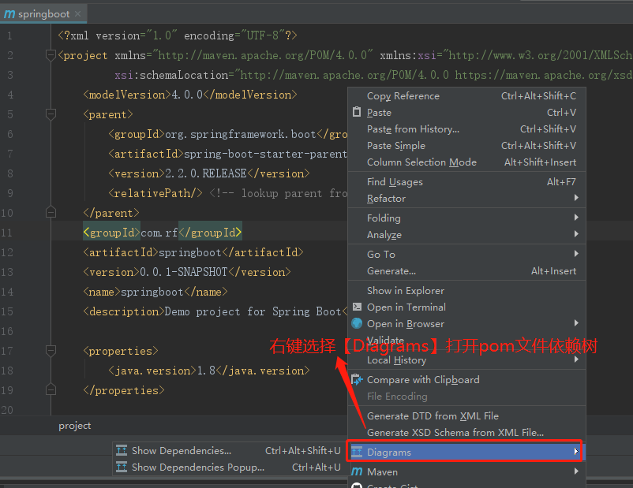Choose Generate... from the menu

[x=466, y=271]
